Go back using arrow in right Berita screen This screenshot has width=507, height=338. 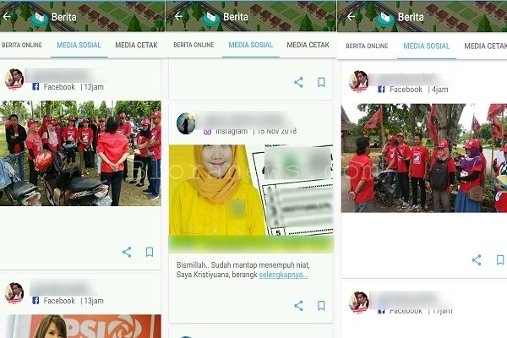pos(352,16)
